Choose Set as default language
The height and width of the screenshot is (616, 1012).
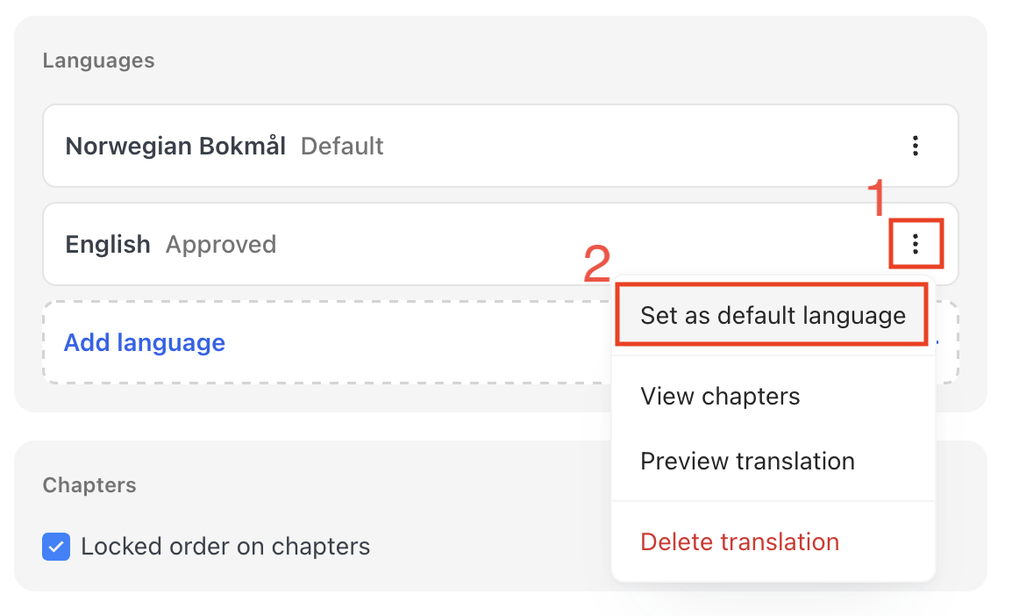pyautogui.click(x=773, y=315)
